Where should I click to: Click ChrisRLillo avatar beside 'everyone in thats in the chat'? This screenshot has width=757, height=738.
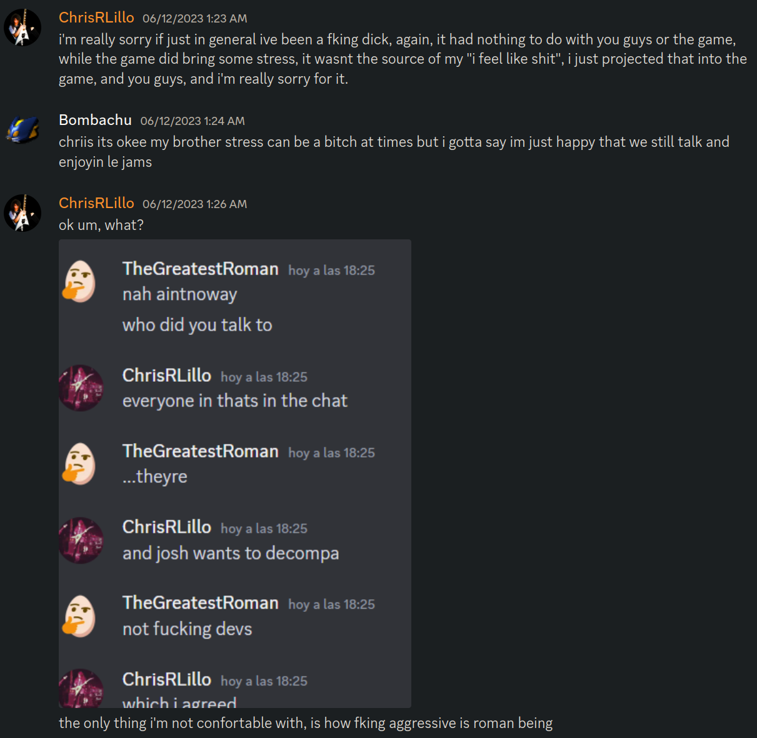click(x=81, y=388)
